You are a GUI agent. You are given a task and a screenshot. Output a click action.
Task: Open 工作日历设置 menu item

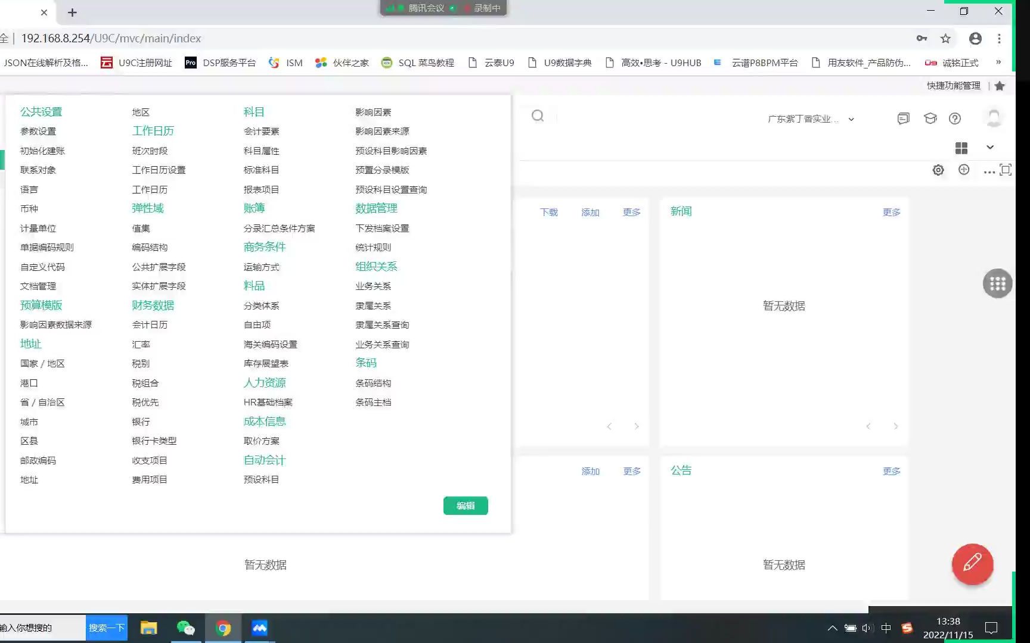(159, 170)
